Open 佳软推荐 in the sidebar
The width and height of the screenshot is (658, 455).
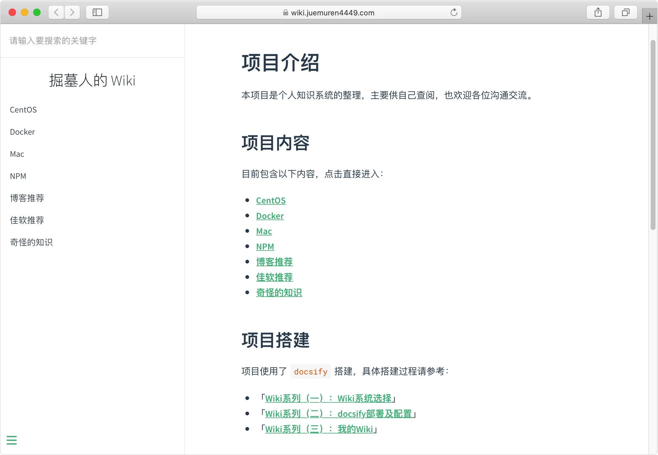click(27, 220)
